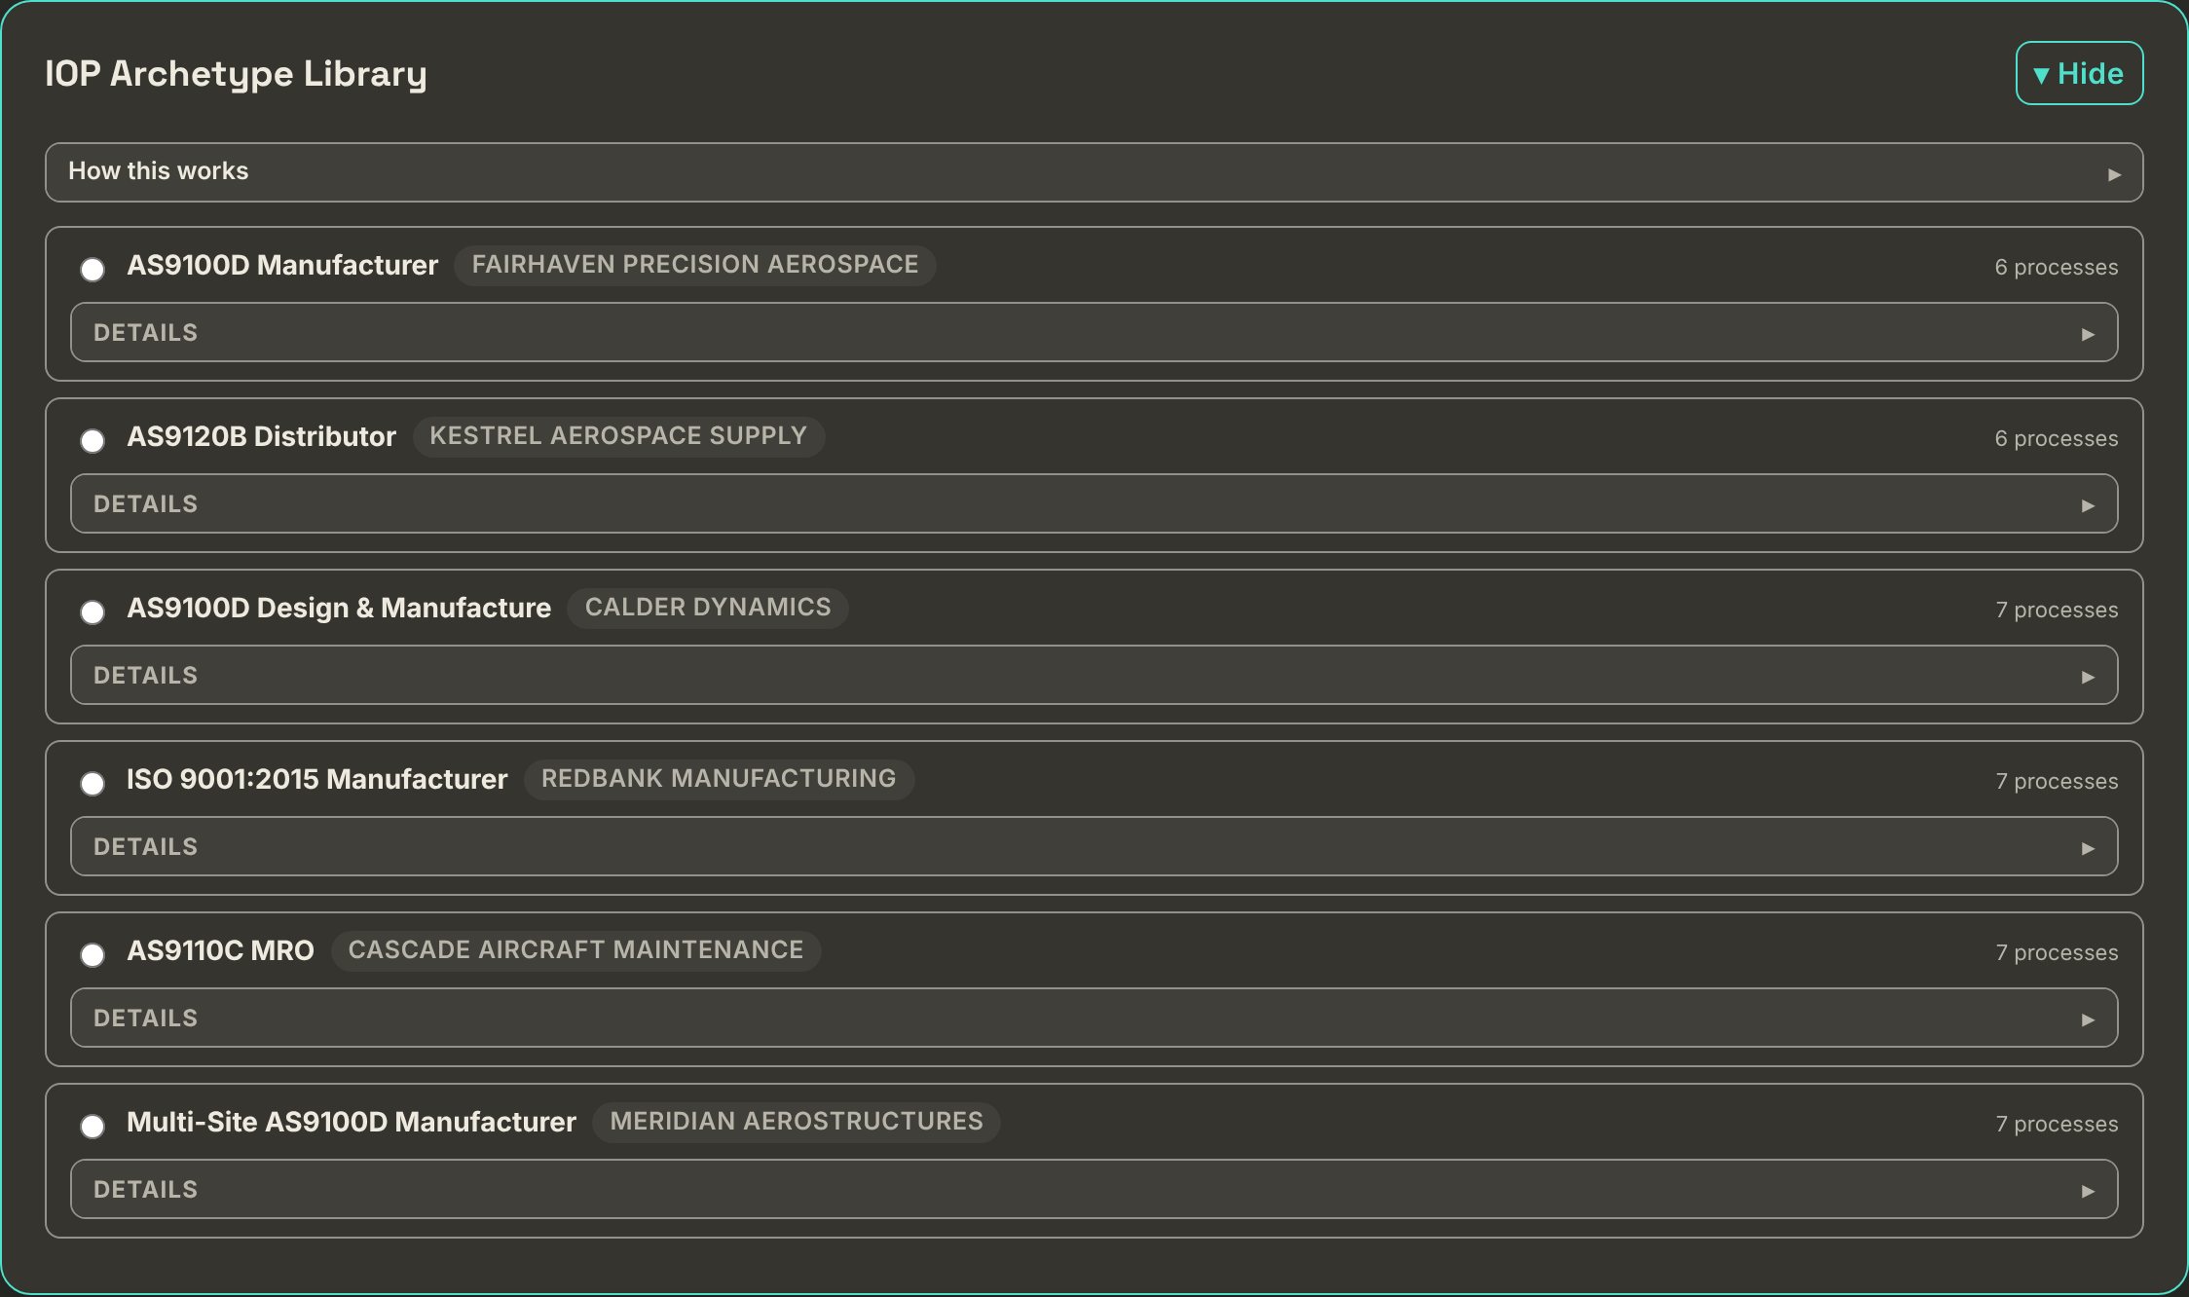This screenshot has height=1297, width=2189.
Task: Click the ISO 9001:2015 Manufacturer title
Action: (x=316, y=779)
